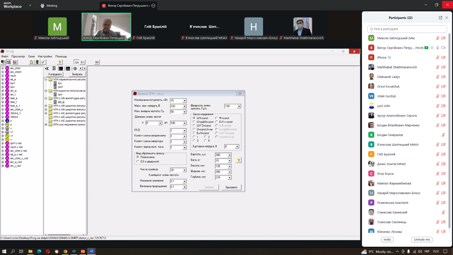Screen dimensions: 453x255
Task: Open the Настройки menu
Action: pos(45,56)
